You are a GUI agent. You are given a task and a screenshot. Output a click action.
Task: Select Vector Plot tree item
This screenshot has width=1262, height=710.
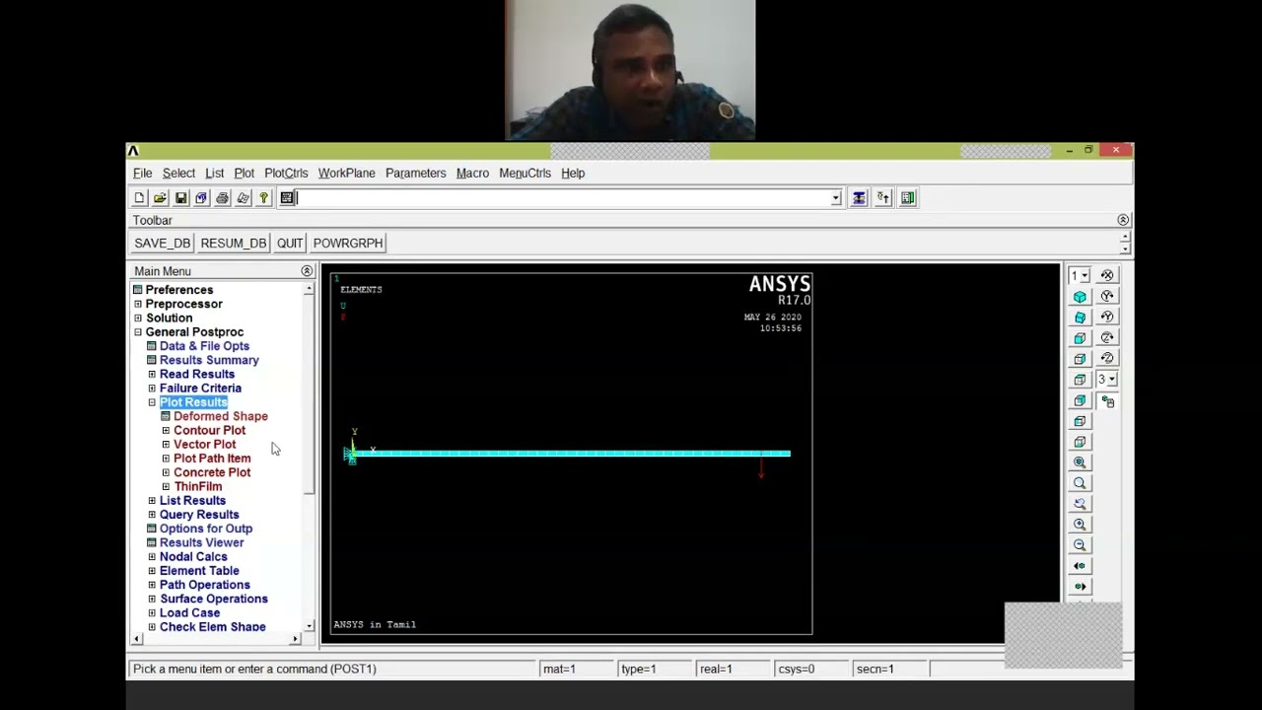[204, 445]
